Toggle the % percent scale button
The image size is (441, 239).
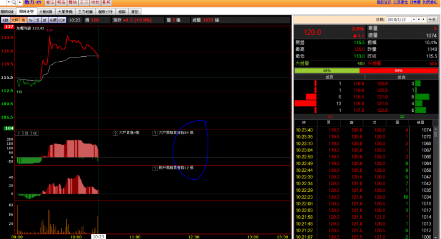click(31, 20)
